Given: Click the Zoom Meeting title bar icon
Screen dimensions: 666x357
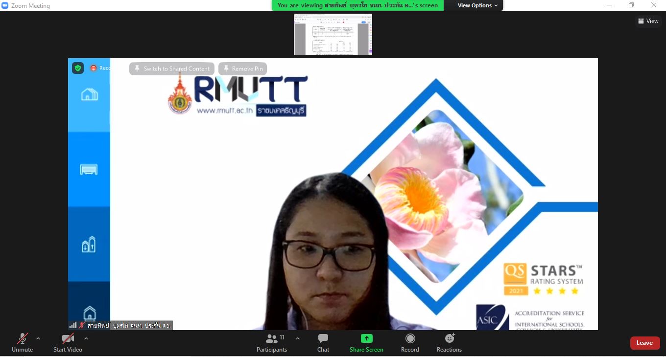Looking at the screenshot, I should click(x=5, y=5).
